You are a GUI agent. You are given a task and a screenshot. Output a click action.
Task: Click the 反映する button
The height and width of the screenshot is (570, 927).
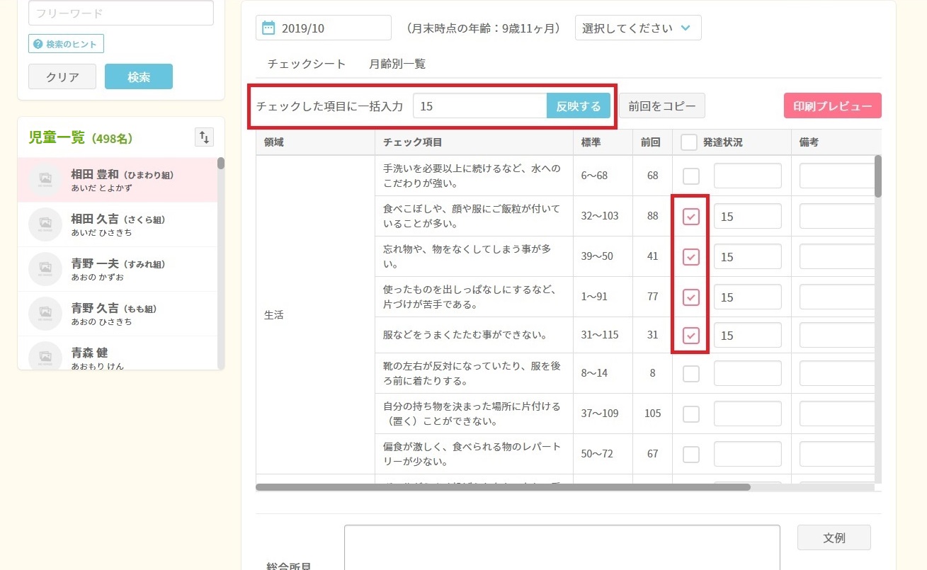pos(579,106)
